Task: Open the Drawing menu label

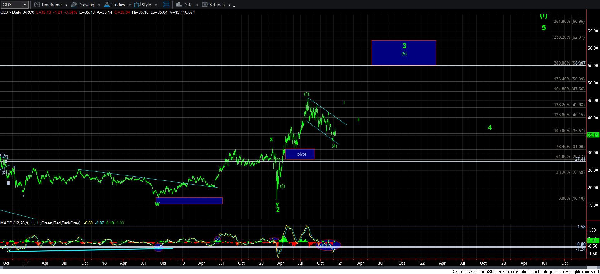Action: pos(86,5)
